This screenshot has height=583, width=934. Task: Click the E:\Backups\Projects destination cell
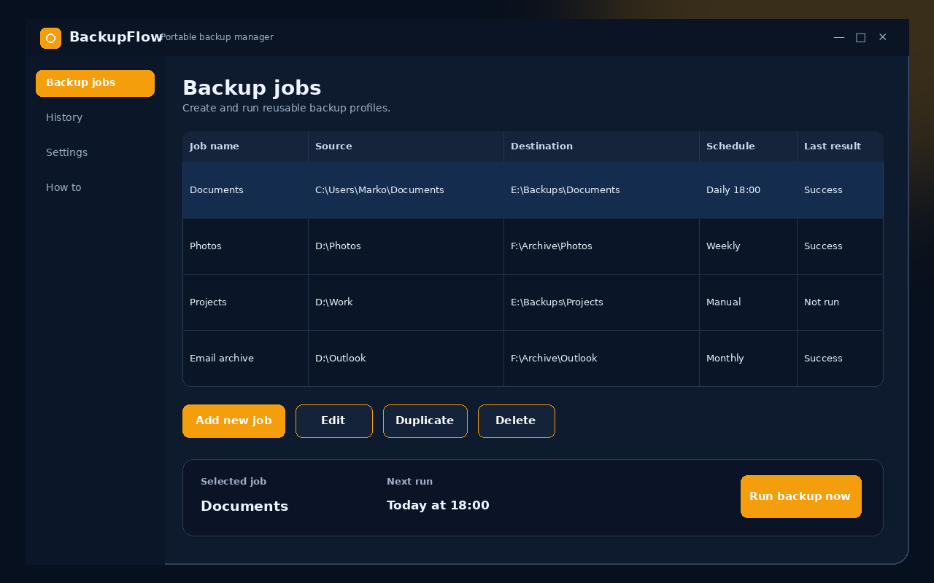pyautogui.click(x=601, y=302)
